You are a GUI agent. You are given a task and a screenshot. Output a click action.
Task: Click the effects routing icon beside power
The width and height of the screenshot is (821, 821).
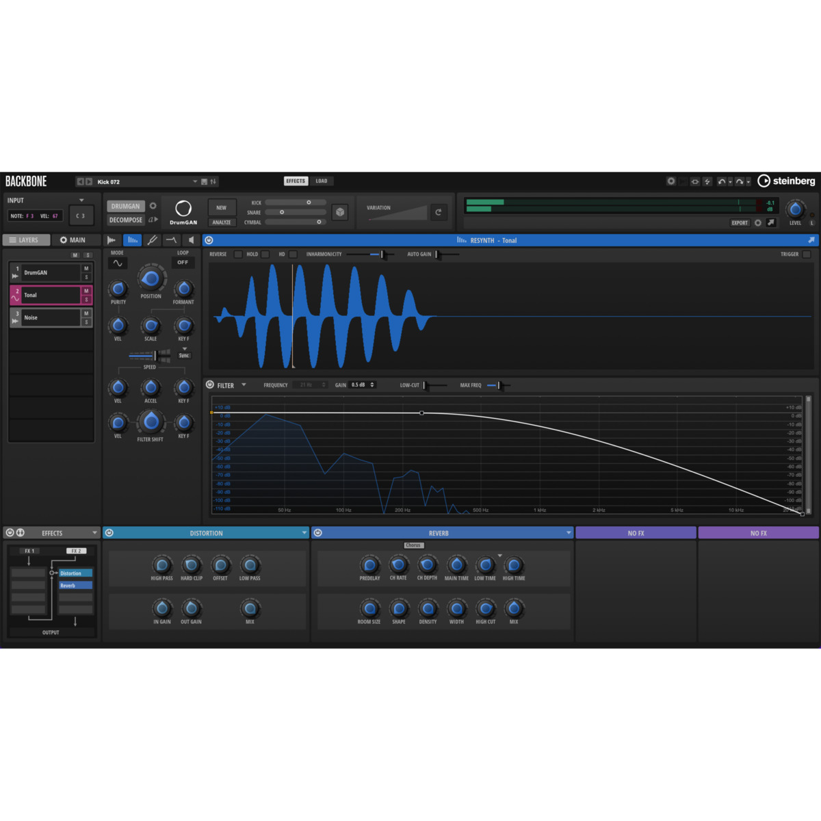coord(21,533)
